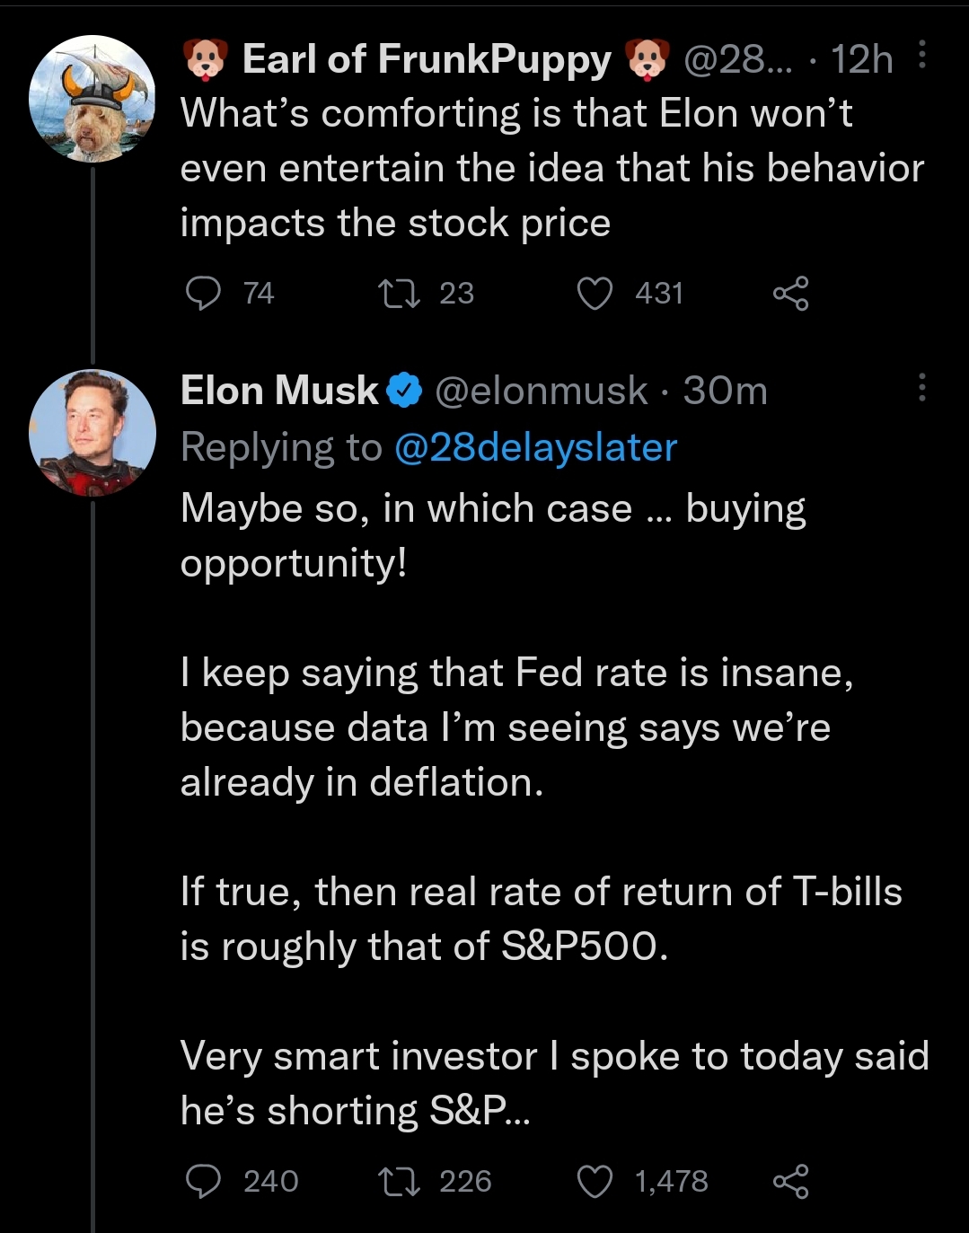Open Earl of FrunkPuppy's profile picture
Viewport: 969px width, 1233px height.
click(92, 99)
